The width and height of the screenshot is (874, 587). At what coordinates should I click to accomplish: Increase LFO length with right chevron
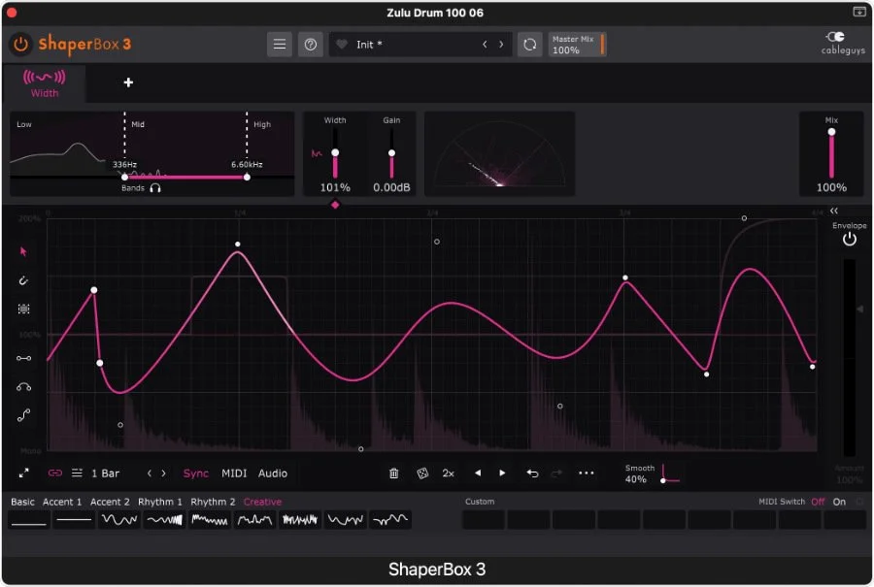coord(163,473)
